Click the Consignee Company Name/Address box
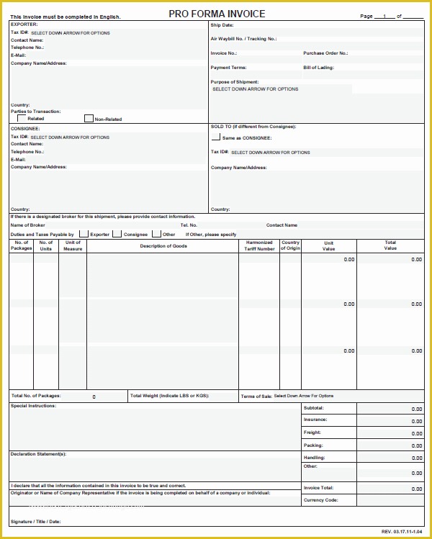 pyautogui.click(x=108, y=188)
